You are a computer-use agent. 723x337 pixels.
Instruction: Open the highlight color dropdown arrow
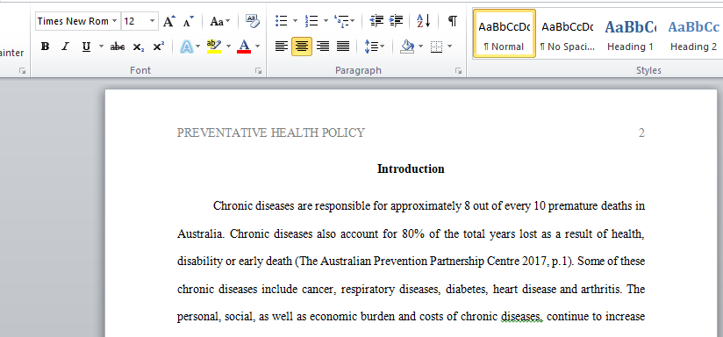[228, 47]
